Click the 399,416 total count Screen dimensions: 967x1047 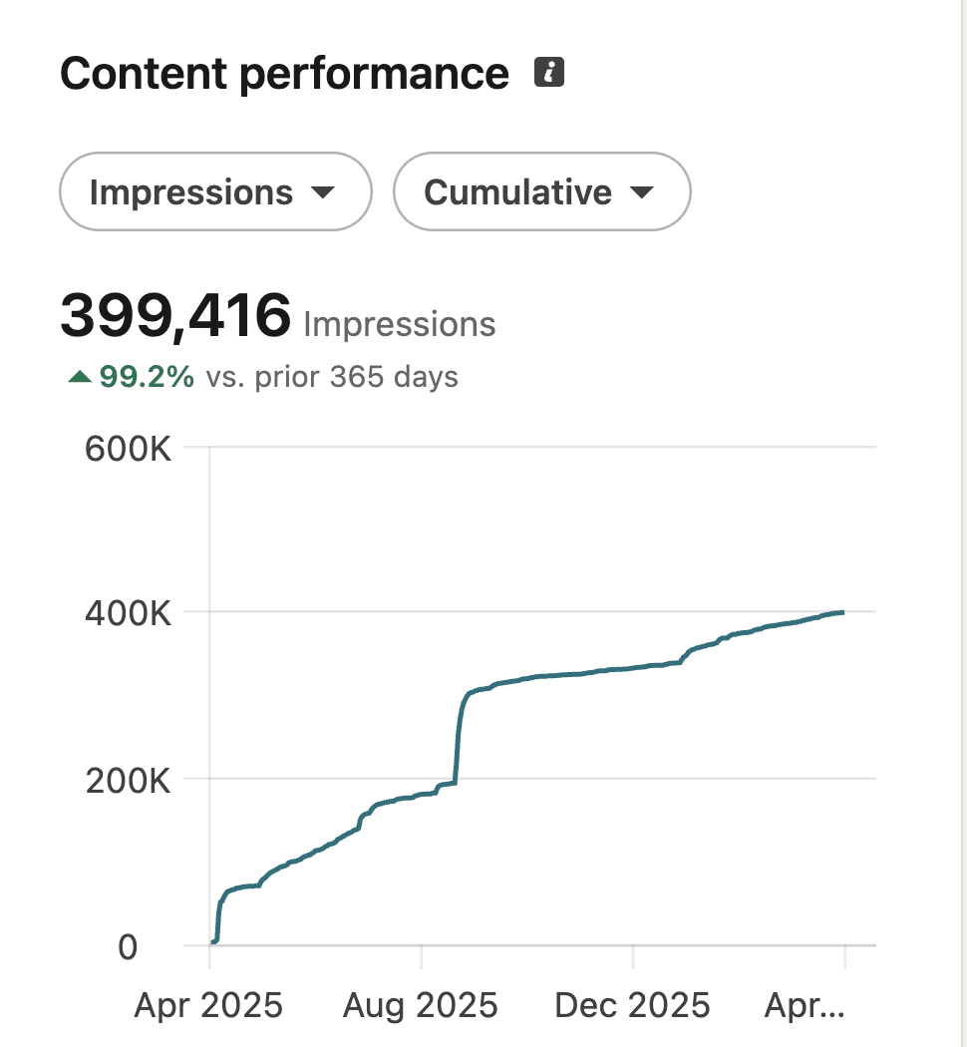(175, 316)
